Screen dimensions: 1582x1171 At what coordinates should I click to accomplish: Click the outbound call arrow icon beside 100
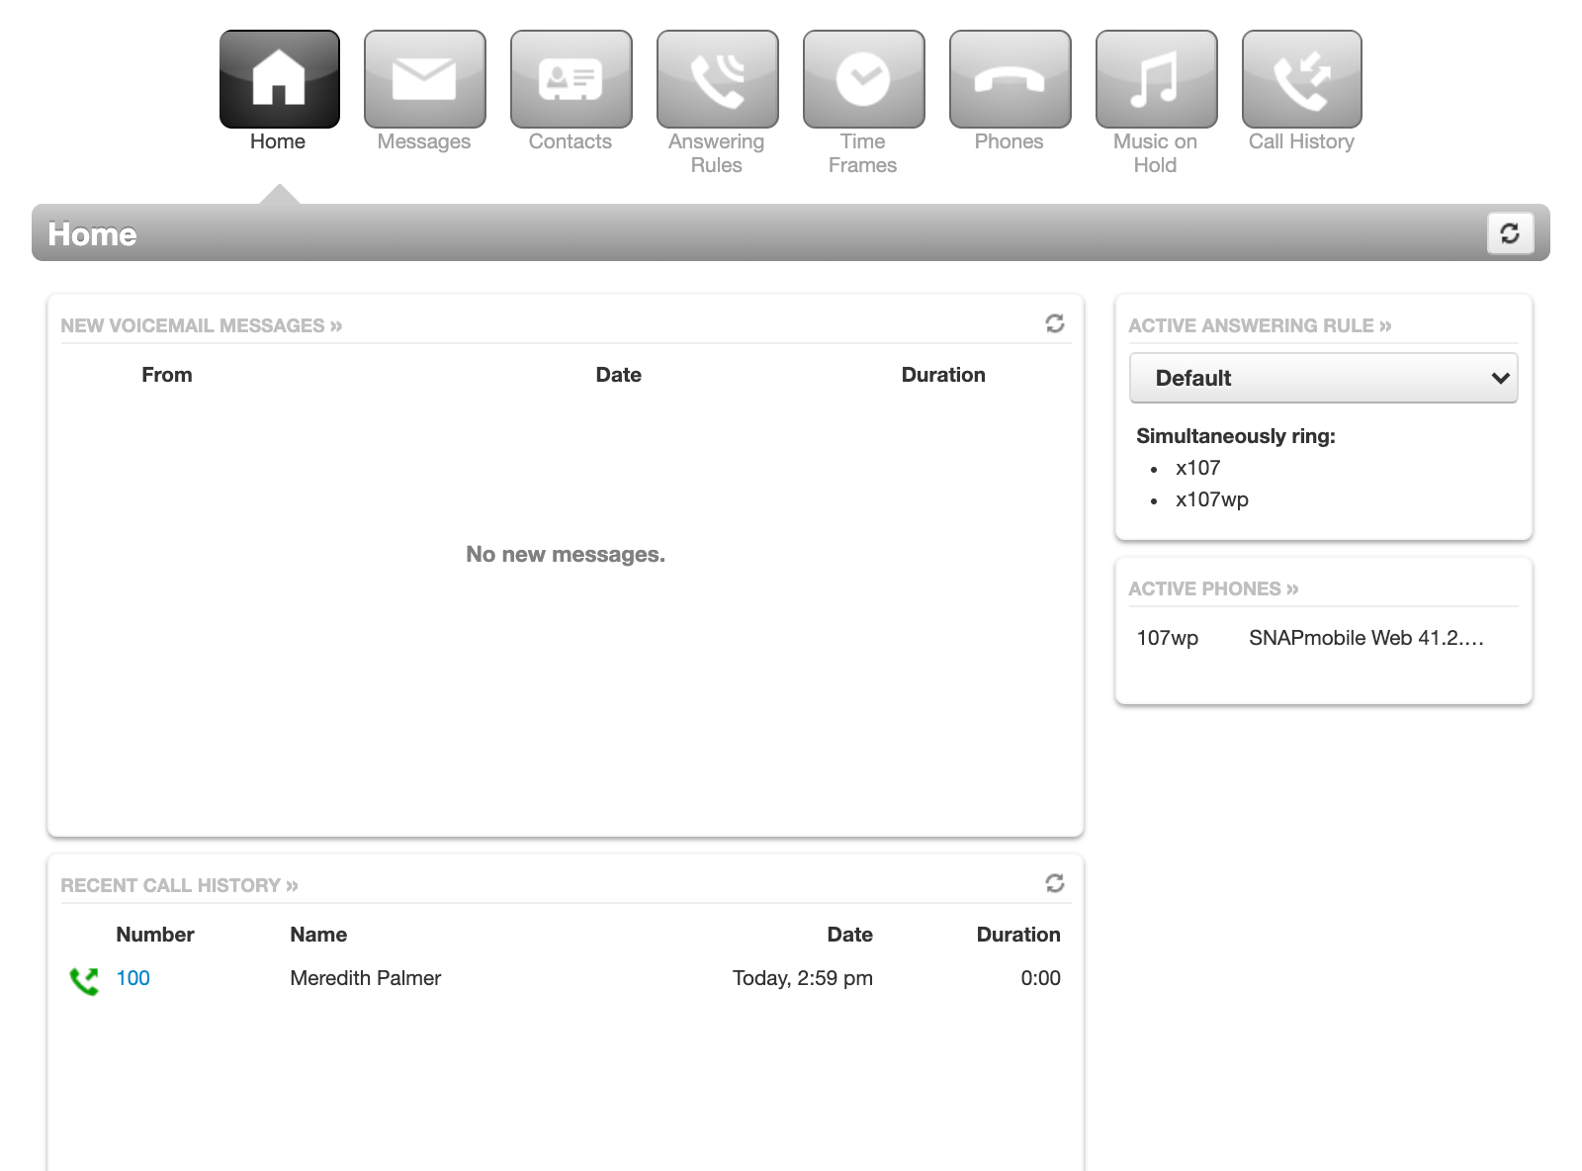[84, 978]
